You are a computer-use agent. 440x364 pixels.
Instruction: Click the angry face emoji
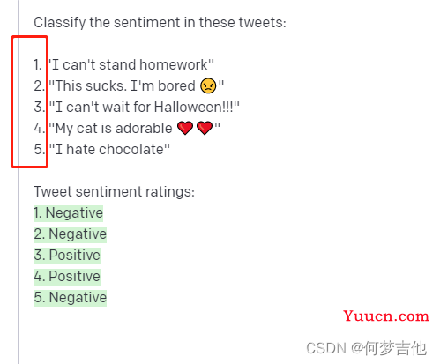pos(208,86)
